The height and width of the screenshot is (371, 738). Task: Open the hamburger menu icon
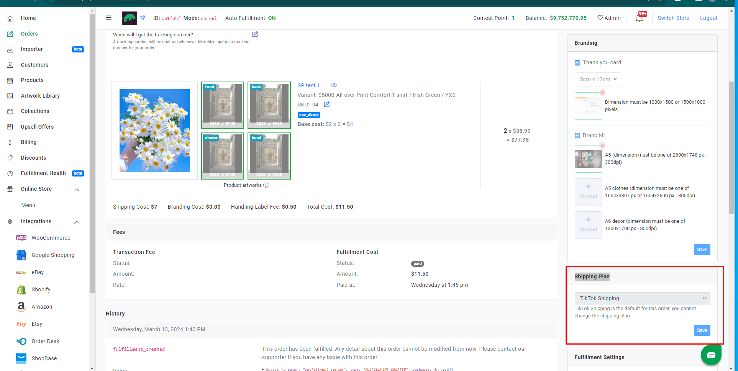click(x=109, y=18)
